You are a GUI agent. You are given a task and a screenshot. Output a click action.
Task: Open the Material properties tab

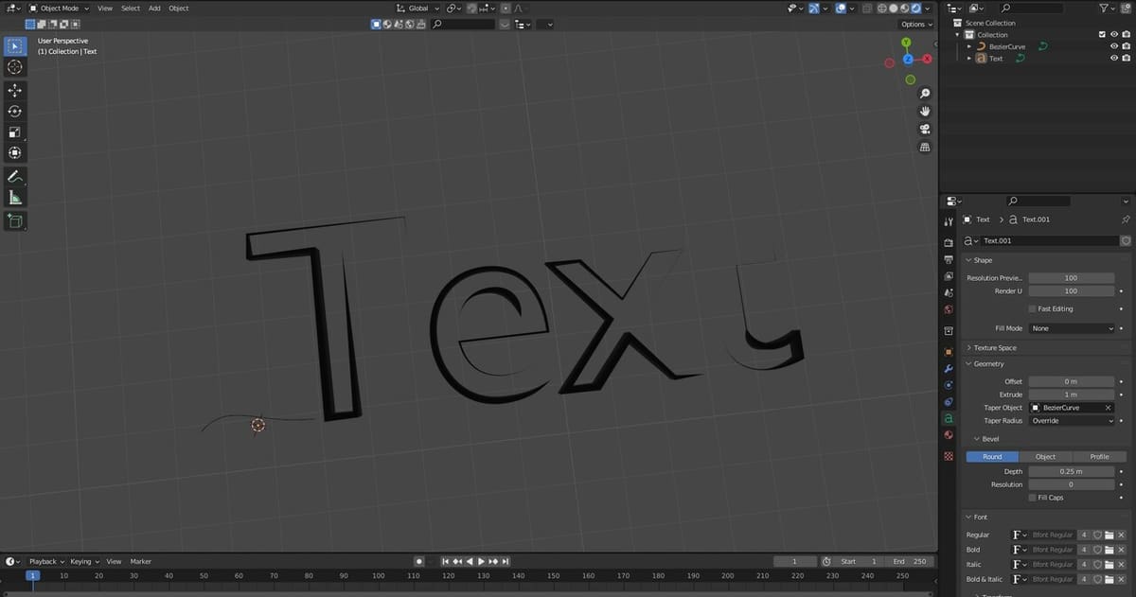(x=949, y=434)
